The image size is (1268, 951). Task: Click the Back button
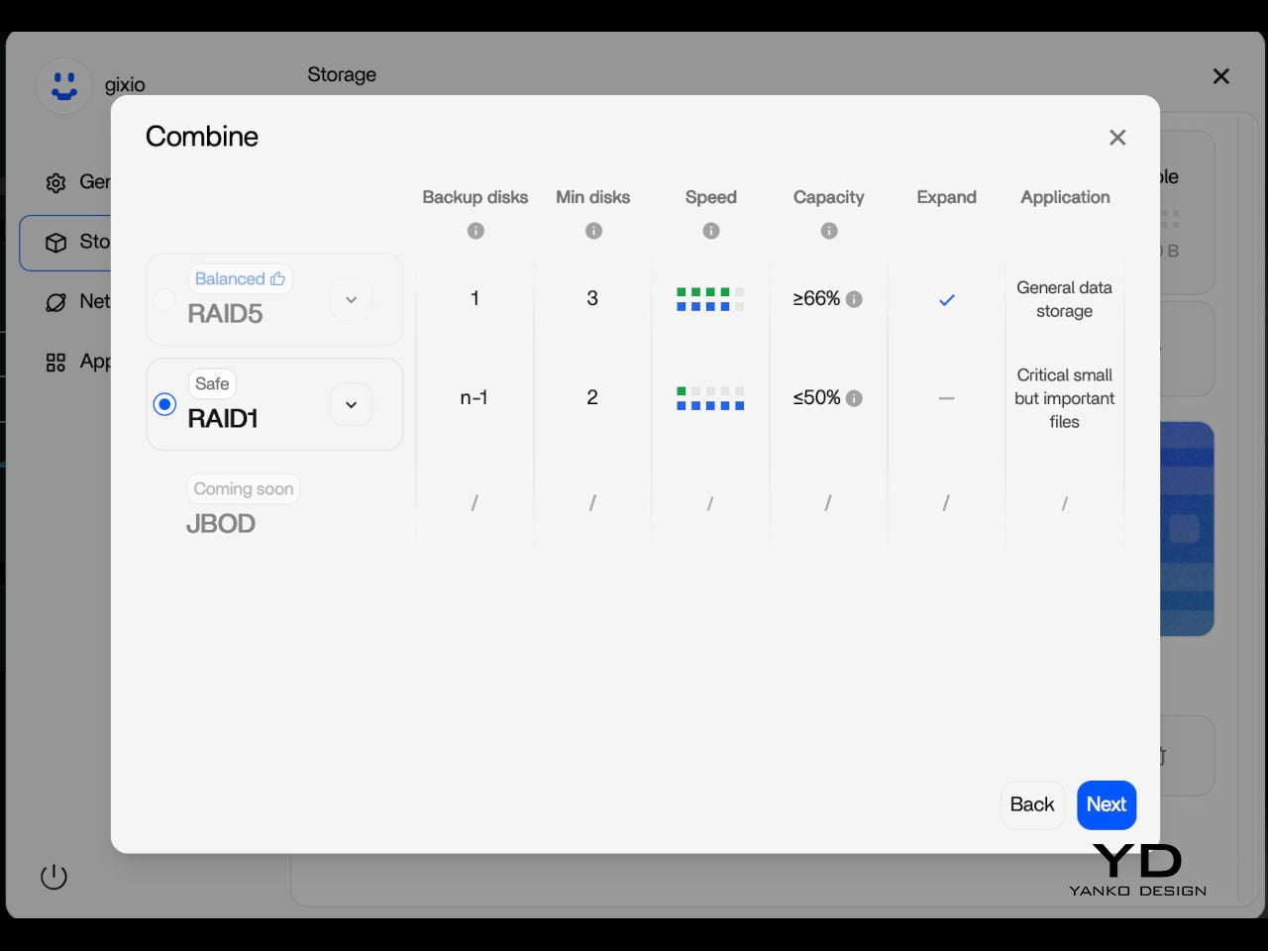1031,804
